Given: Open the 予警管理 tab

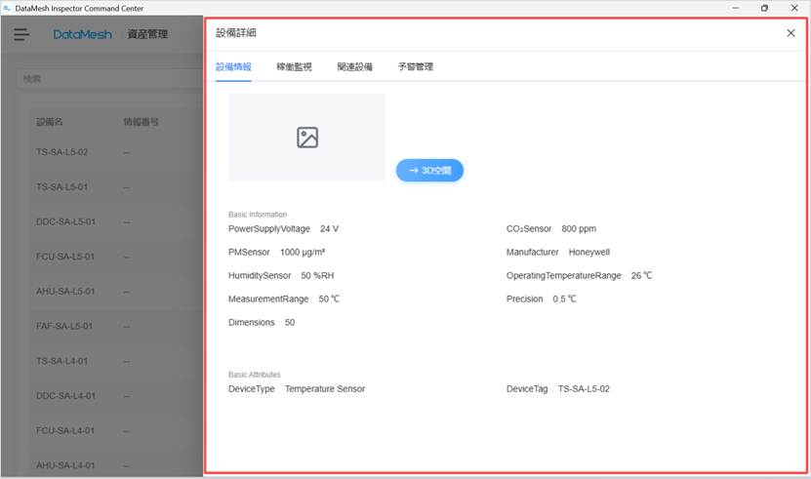Looking at the screenshot, I should (x=415, y=67).
